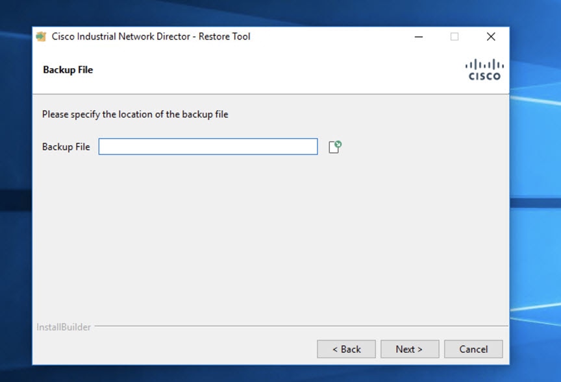
Task: Click the Cisco logo in header
Action: (484, 69)
